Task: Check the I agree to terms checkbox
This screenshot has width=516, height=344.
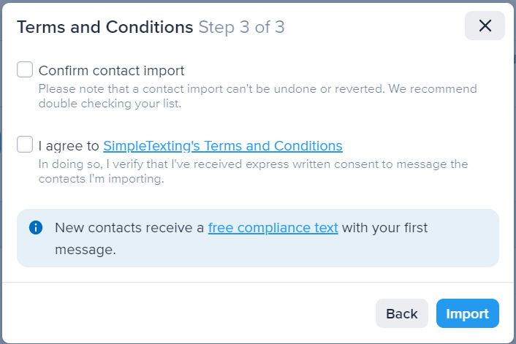Action: coord(25,145)
